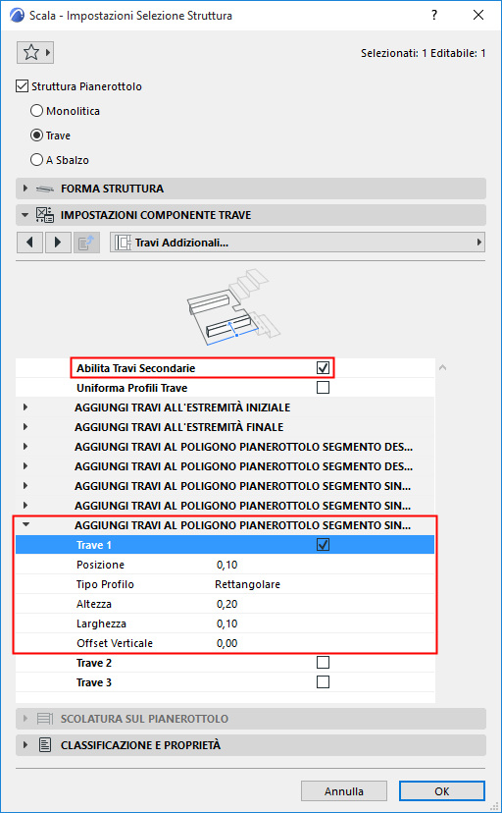Click the Uniforma Profili Trave label

point(132,388)
